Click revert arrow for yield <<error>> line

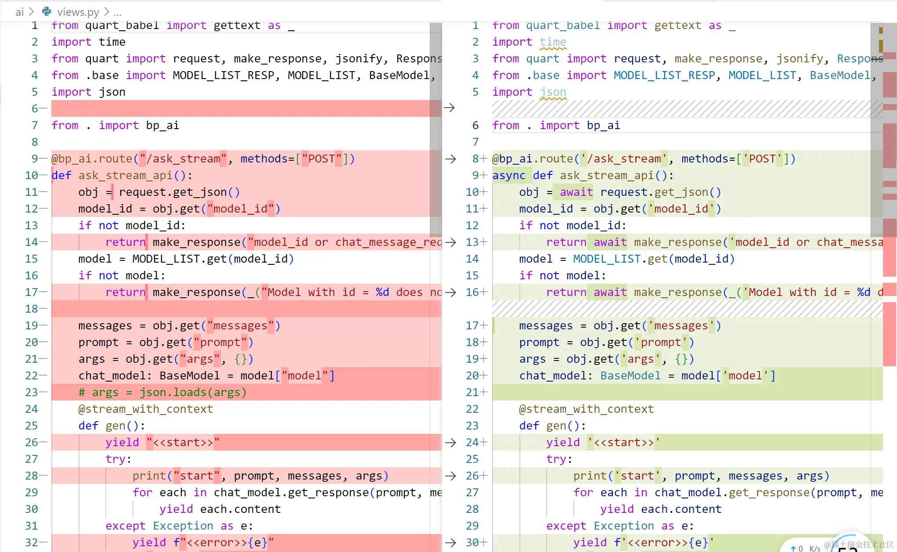[450, 542]
